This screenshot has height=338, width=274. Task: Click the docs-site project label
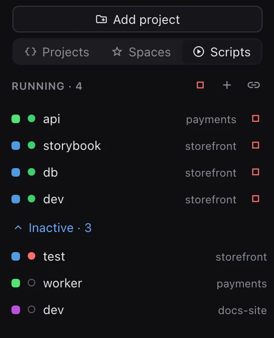[242, 311]
